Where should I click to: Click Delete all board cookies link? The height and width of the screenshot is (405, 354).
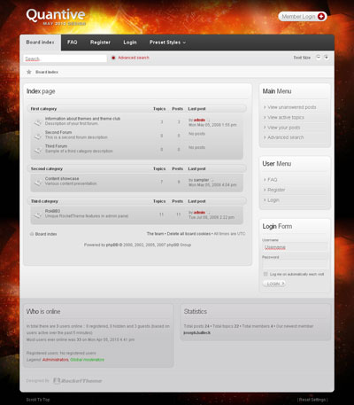click(x=189, y=234)
